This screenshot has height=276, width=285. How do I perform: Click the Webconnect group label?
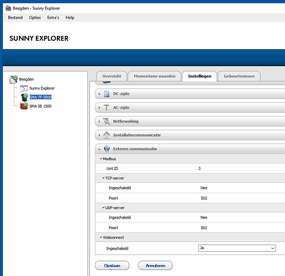[113, 237]
